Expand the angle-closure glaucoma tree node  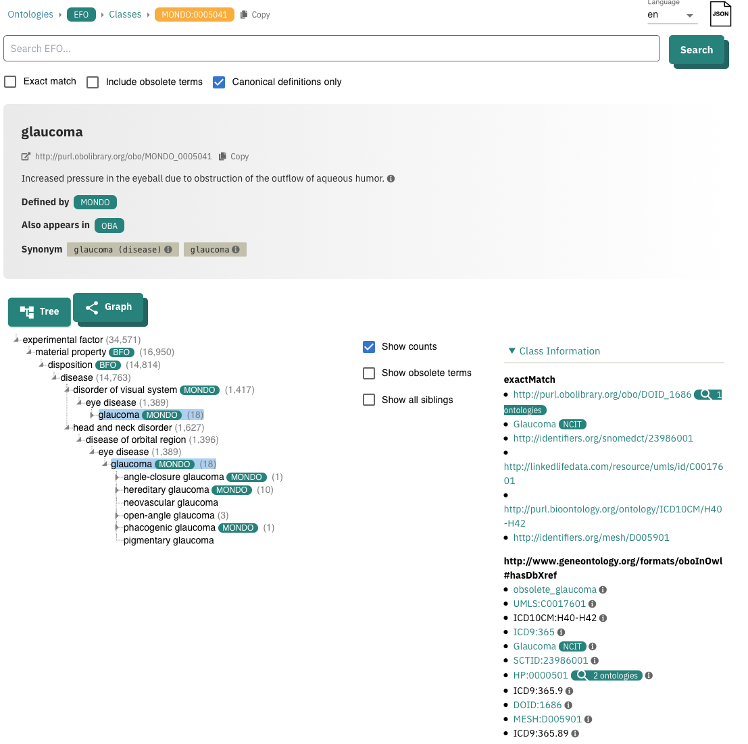[x=116, y=477]
